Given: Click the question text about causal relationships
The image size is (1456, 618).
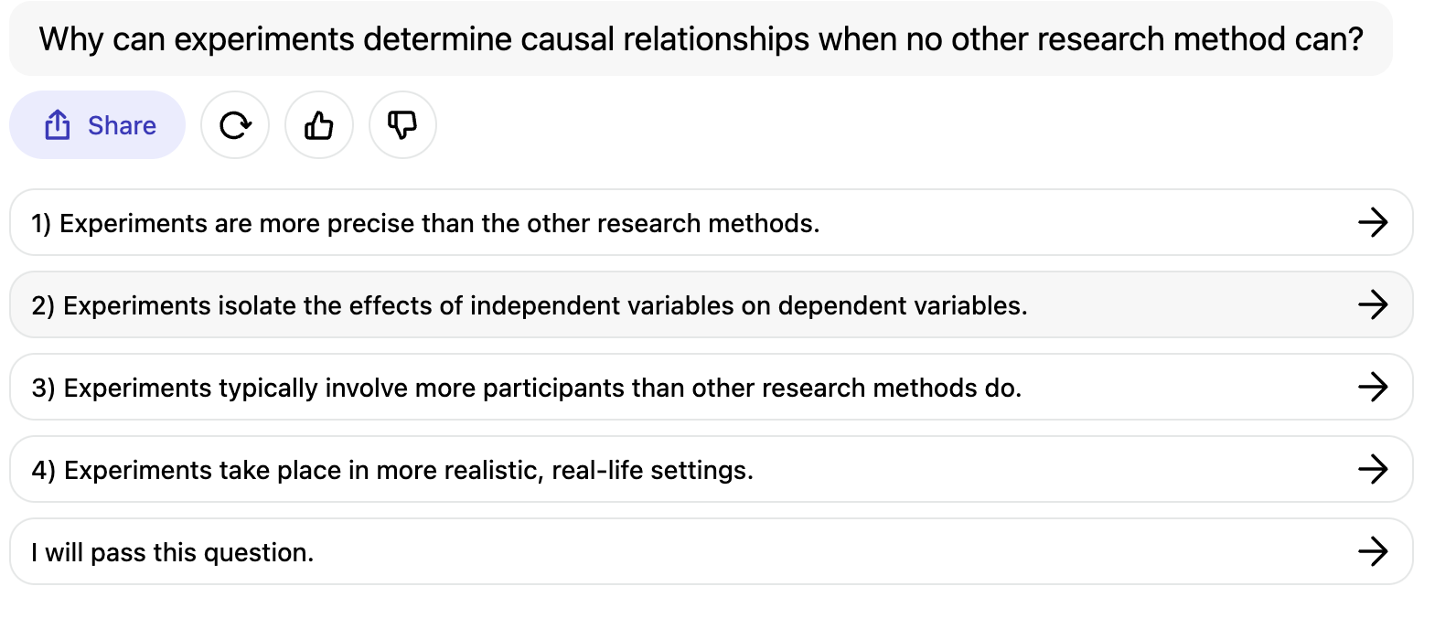Looking at the screenshot, I should [x=701, y=39].
